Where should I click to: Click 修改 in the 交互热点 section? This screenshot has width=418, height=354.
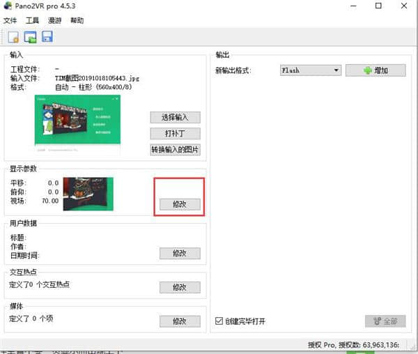[x=180, y=287]
